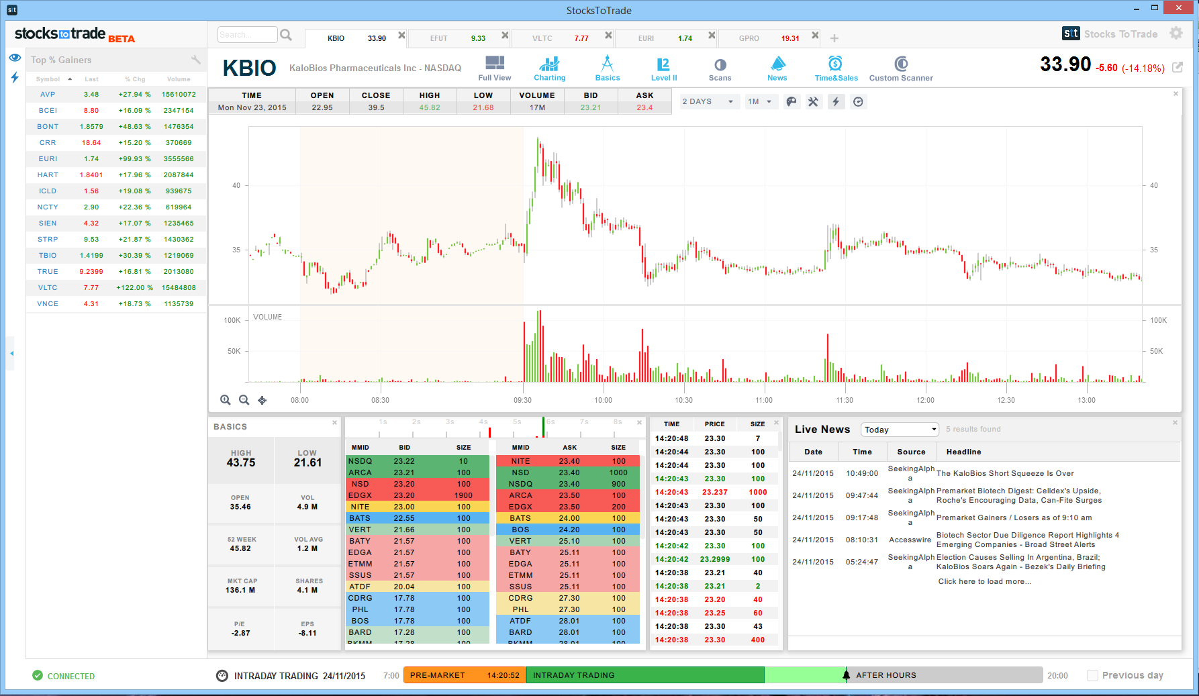Click the clock icon by Intraday Trading

222,676
